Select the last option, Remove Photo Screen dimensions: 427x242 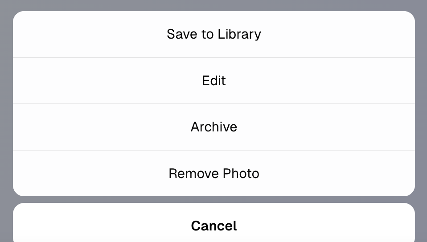click(x=214, y=173)
